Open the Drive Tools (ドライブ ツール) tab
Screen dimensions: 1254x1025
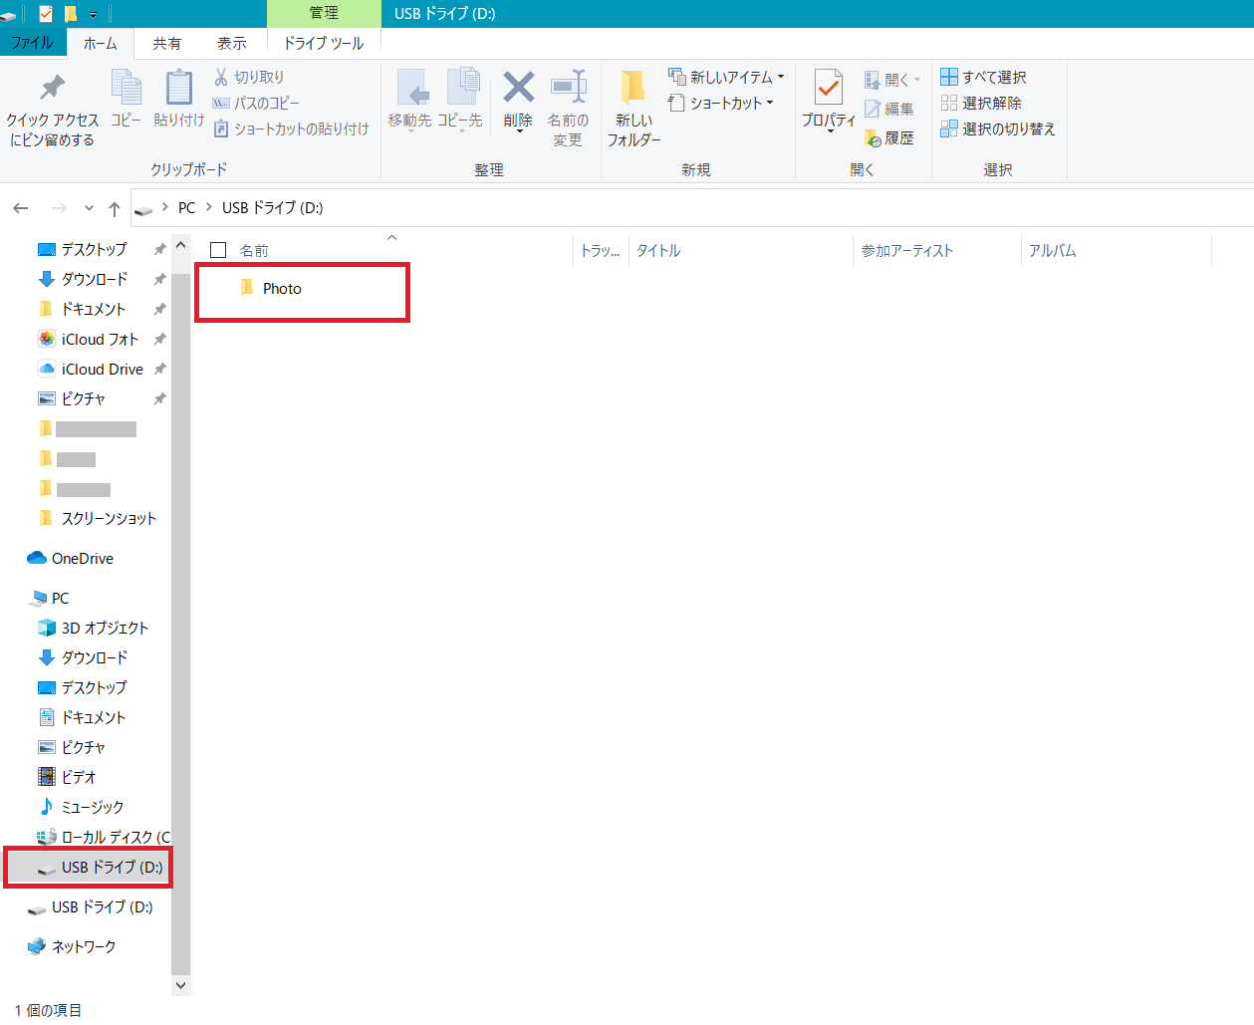click(x=324, y=43)
